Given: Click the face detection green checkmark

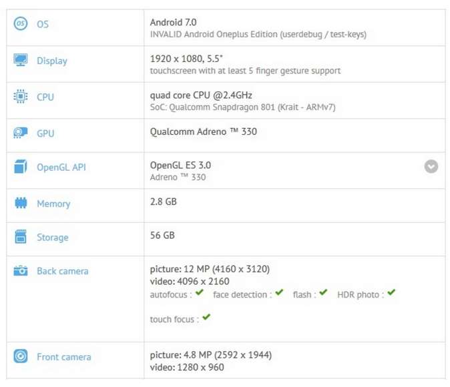Looking at the screenshot, I should (279, 293).
